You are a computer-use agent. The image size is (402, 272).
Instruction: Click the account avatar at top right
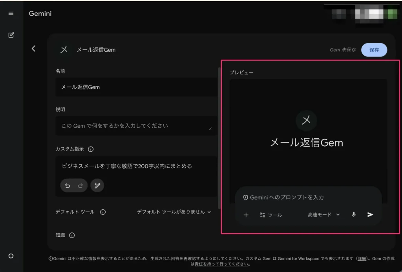[x=392, y=14]
